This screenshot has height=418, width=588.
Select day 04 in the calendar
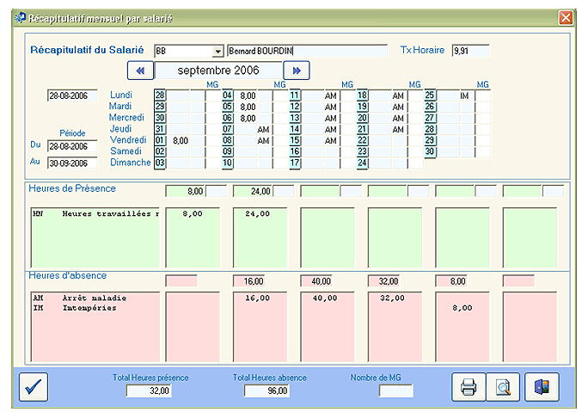tap(228, 95)
